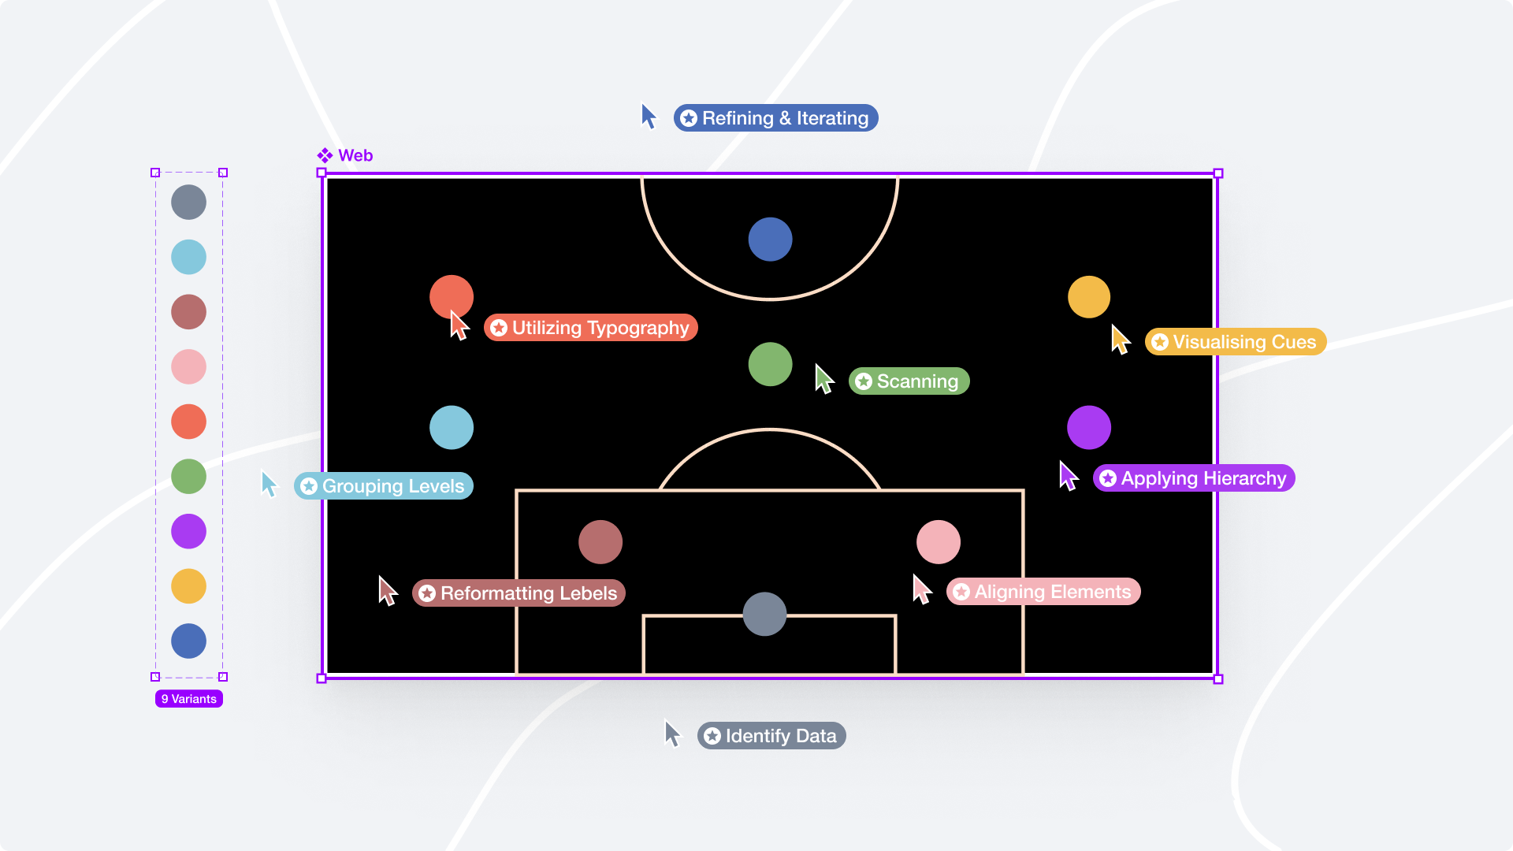Click the Refining & Iterating starred icon
Viewport: 1513px width, 851px height.
(x=689, y=117)
